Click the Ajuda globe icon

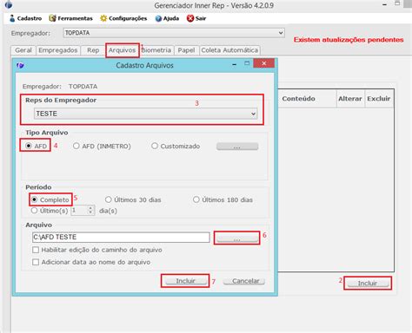158,18
